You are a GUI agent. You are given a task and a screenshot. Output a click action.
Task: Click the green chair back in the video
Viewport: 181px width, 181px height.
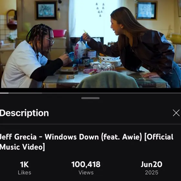pos(107,80)
